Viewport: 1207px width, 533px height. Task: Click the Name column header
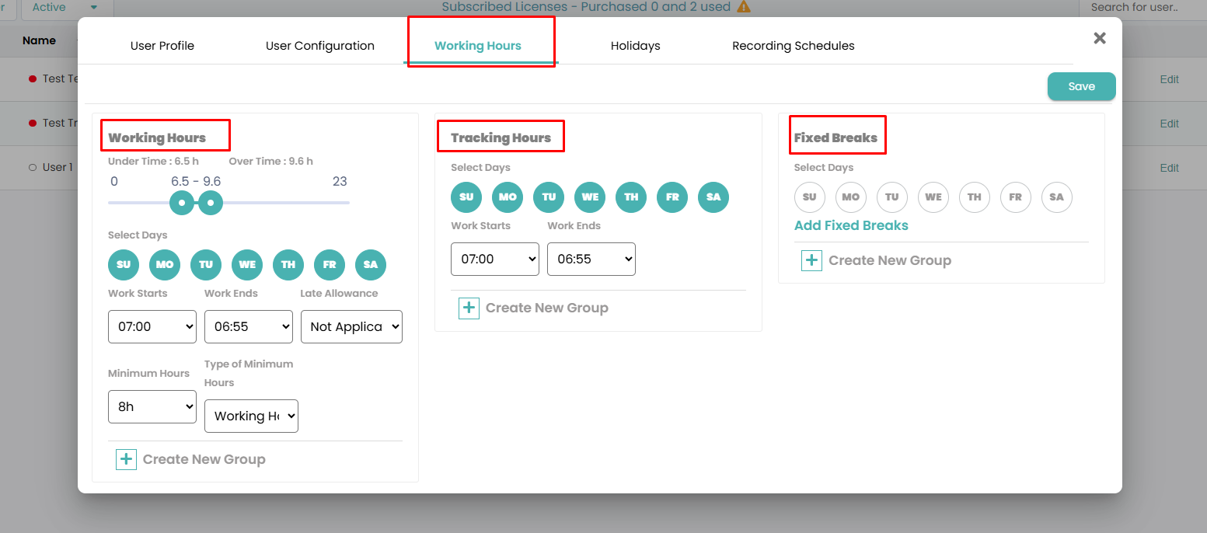pos(39,40)
